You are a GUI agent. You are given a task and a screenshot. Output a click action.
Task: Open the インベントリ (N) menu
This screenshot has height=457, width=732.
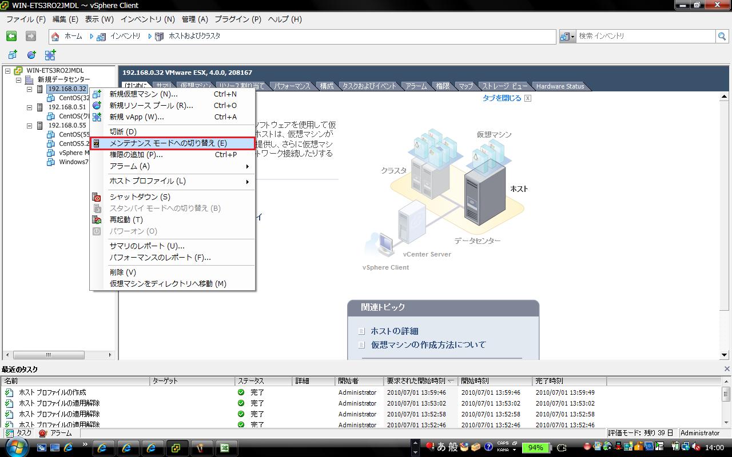(148, 19)
